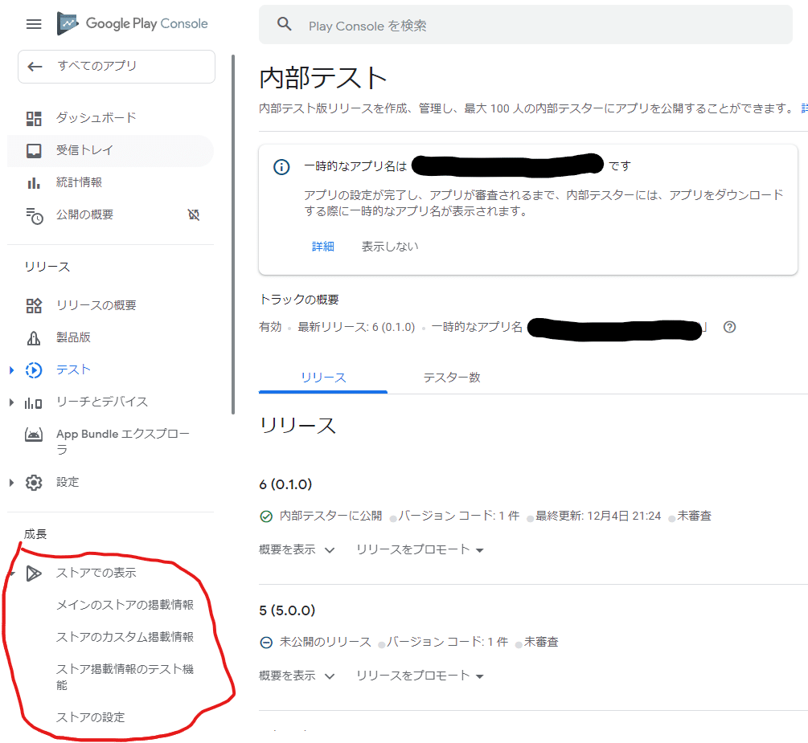Expand the テスト section arrow

(x=11, y=370)
